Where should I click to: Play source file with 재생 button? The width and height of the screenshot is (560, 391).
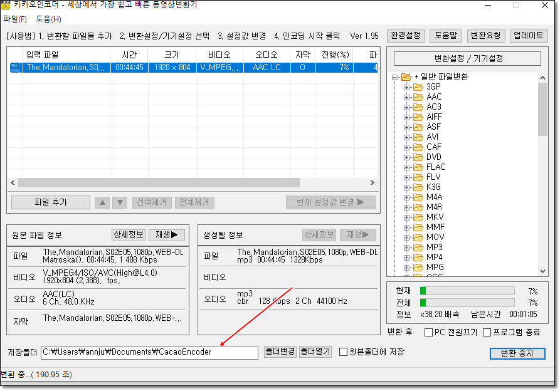166,235
